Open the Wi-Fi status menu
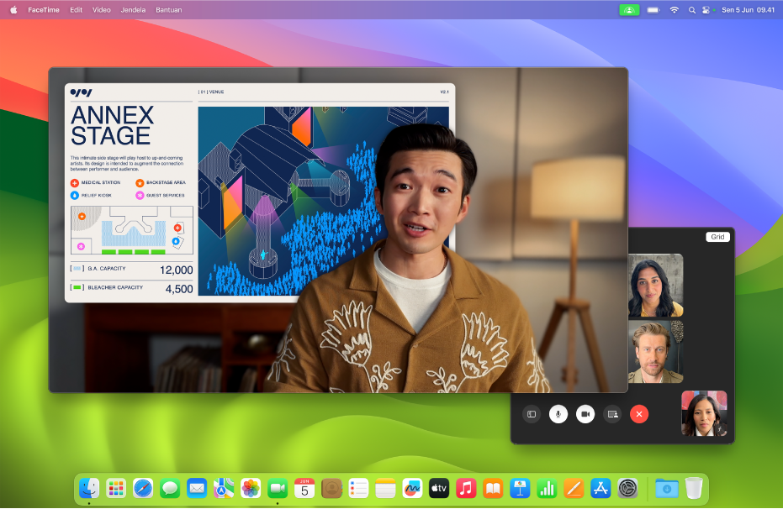The height and width of the screenshot is (509, 783). pyautogui.click(x=674, y=9)
